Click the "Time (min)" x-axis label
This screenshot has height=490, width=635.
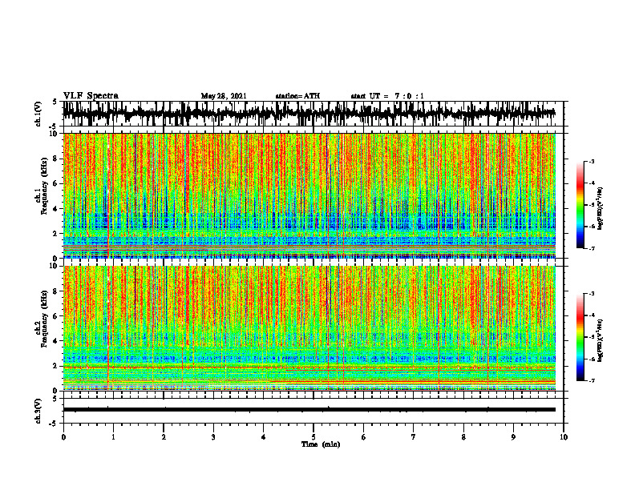tap(321, 444)
